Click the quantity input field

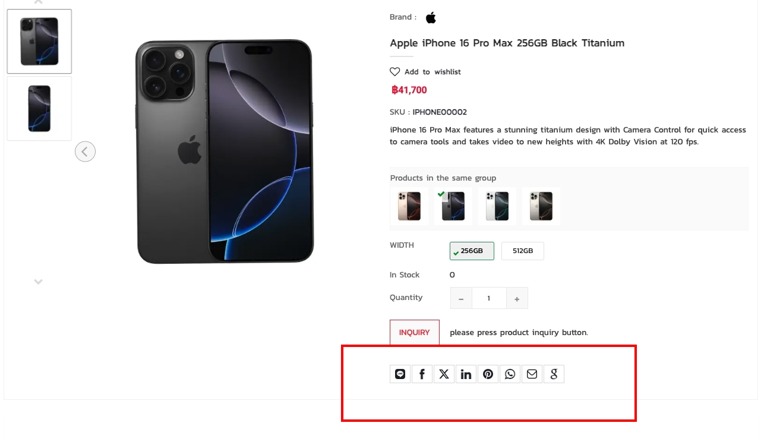489,298
